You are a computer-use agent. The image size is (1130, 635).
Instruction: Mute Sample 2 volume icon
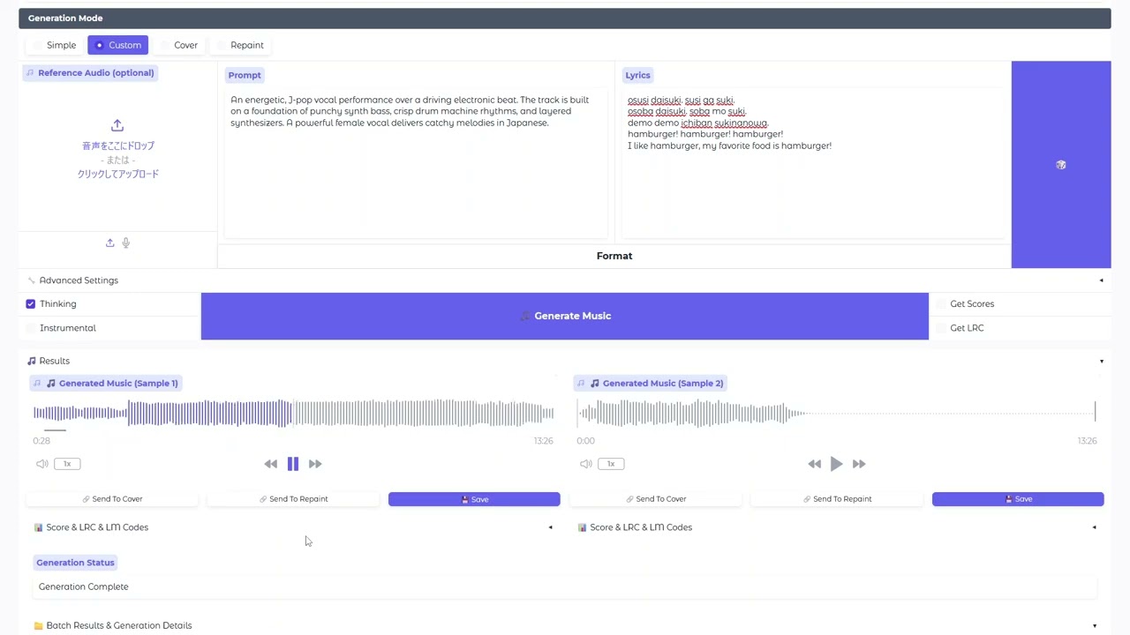(x=585, y=464)
